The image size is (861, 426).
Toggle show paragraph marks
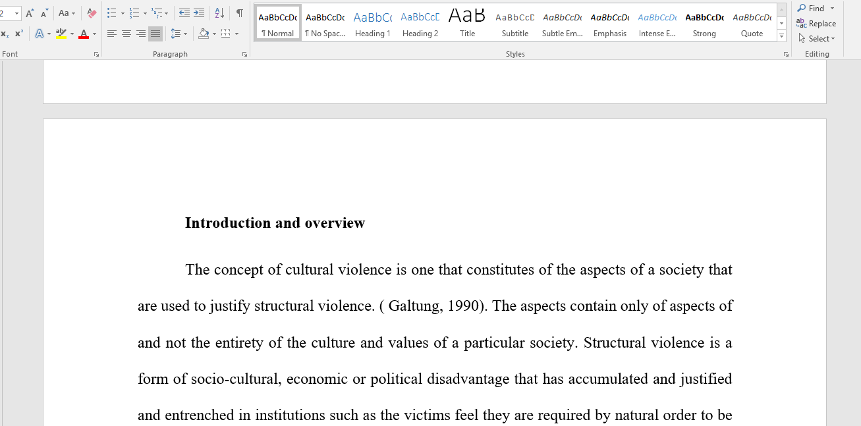pos(240,13)
